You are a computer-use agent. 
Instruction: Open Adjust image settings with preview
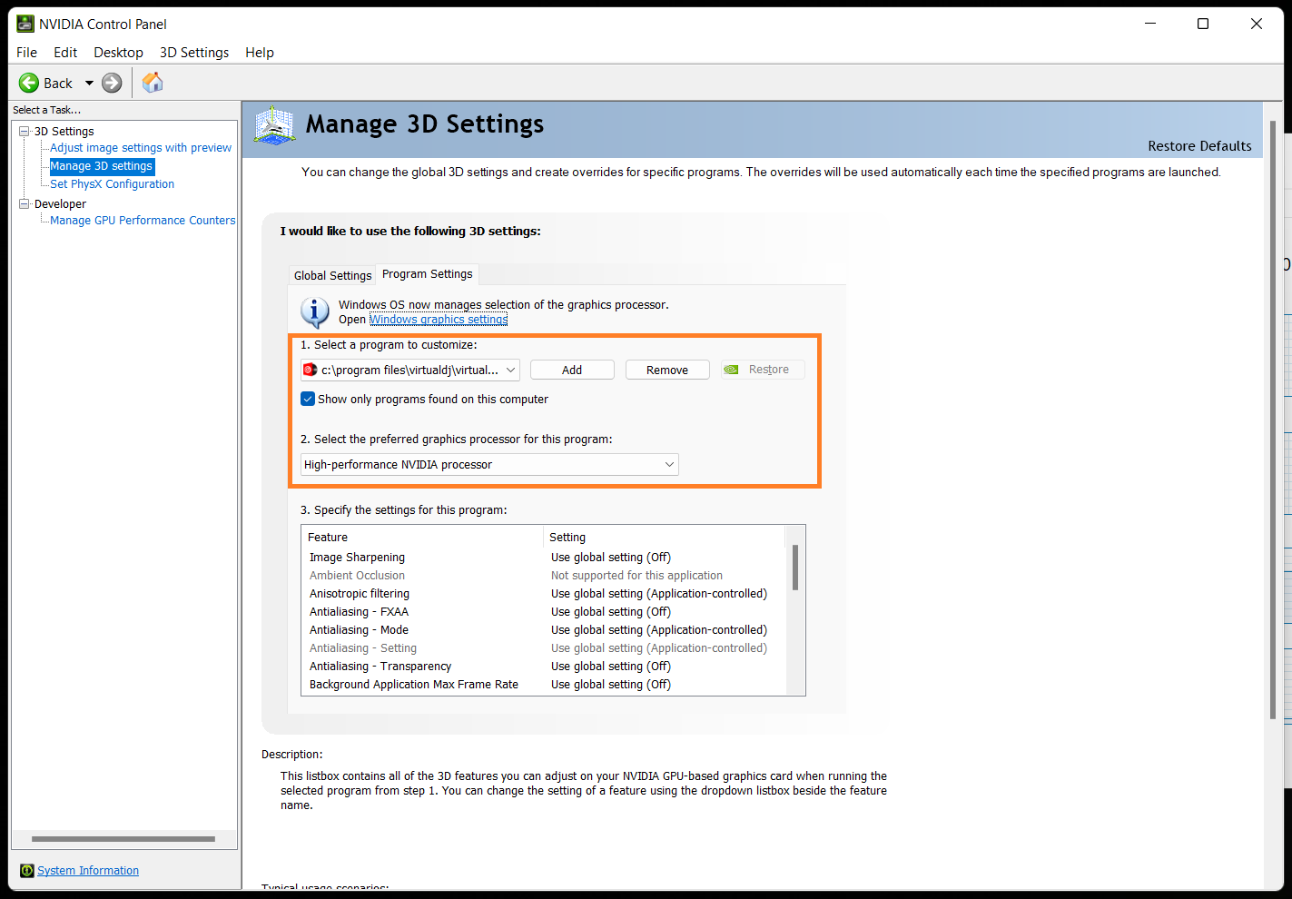141,148
